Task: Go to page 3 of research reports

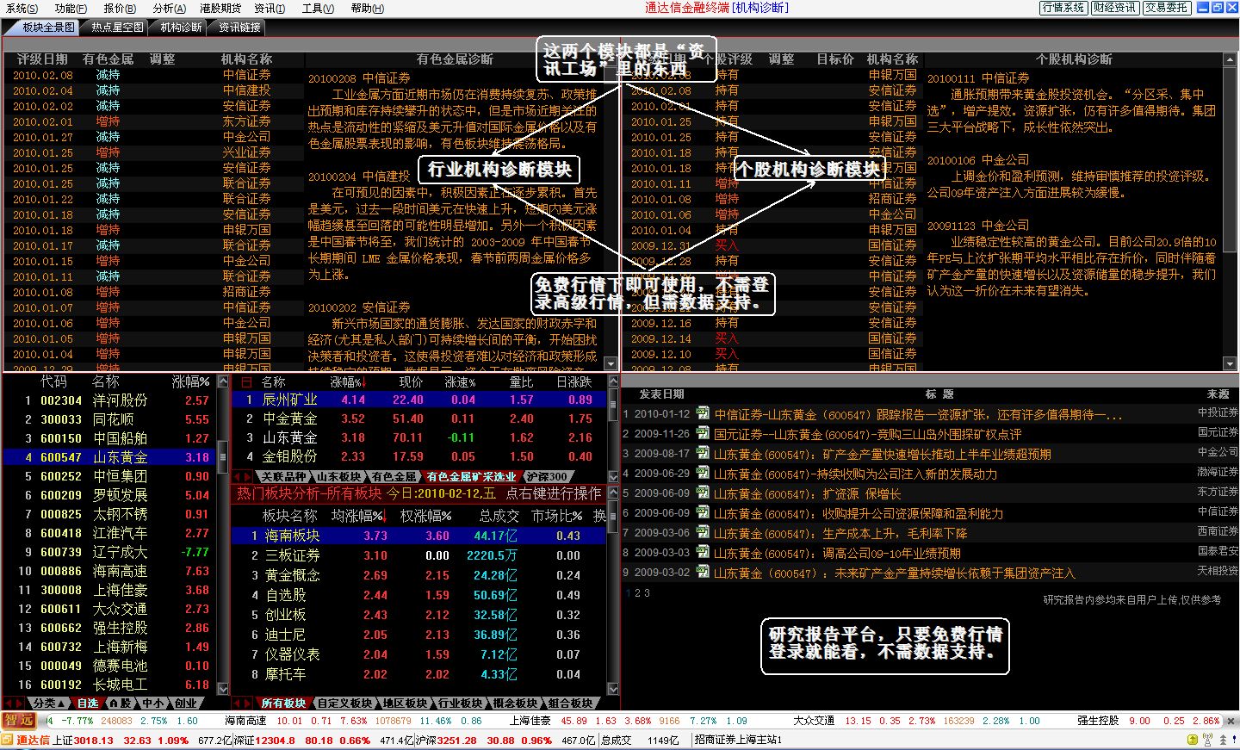Action: tap(647, 592)
